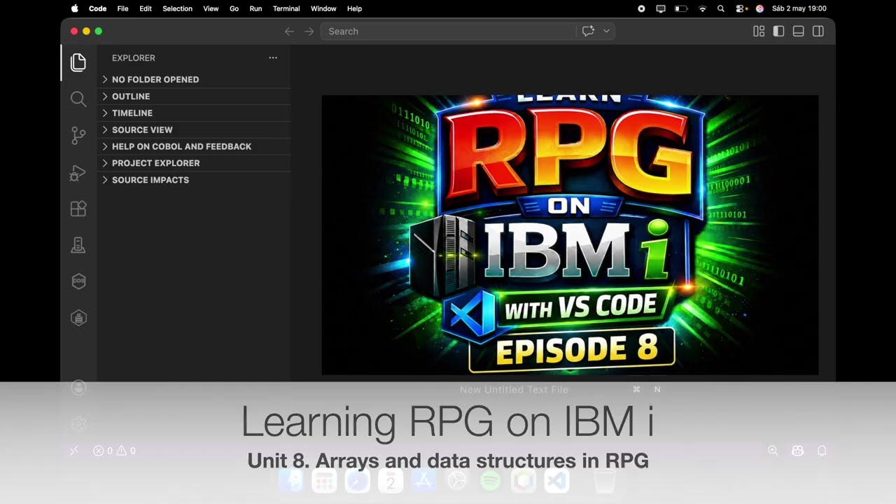Image resolution: width=896 pixels, height=504 pixels.
Task: Expand the SOURCE VIEW section
Action: coord(194,129)
